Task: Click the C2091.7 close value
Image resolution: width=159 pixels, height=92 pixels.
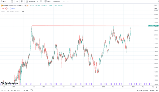Action: (51, 6)
